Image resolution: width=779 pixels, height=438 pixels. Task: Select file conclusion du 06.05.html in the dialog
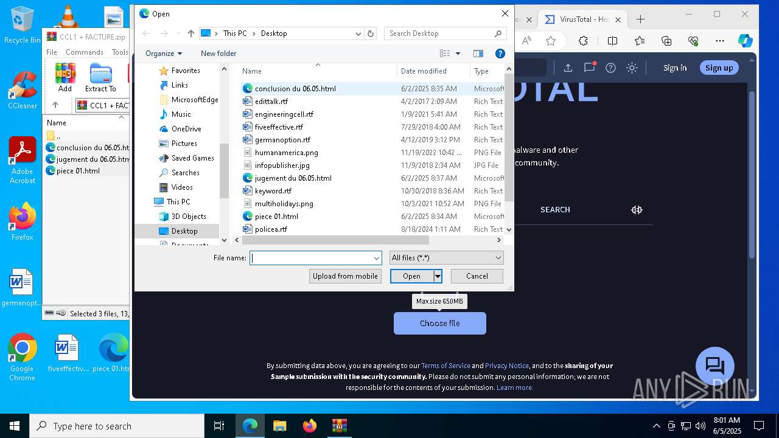(295, 89)
